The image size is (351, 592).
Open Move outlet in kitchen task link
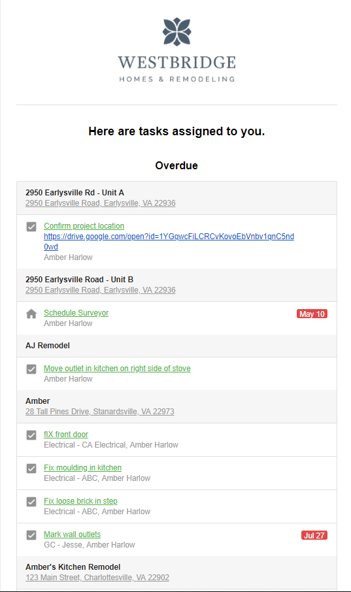[x=117, y=368]
